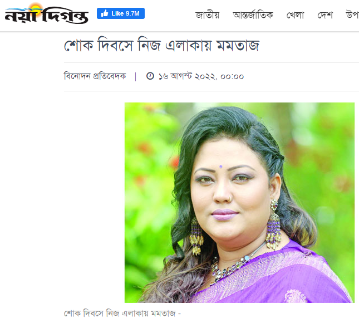Click the Naya Diganta logo
Screen dimensions: 359x323
click(47, 13)
